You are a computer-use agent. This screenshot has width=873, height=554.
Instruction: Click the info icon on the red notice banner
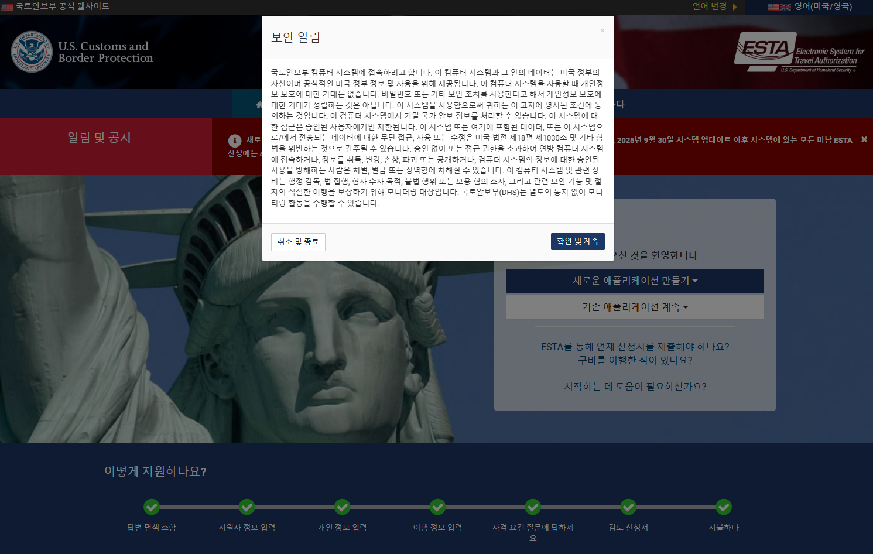[x=235, y=141]
